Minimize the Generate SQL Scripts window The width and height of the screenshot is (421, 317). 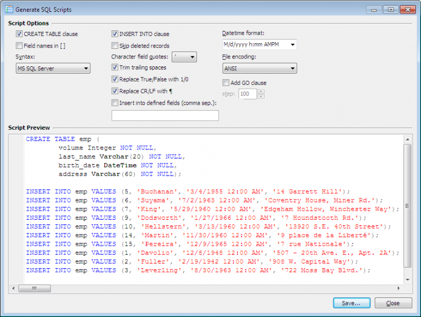374,10
